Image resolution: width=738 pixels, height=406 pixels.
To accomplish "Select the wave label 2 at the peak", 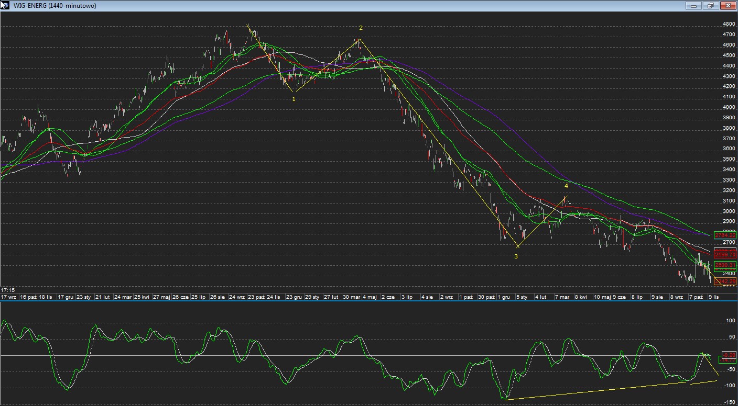I will pyautogui.click(x=361, y=28).
